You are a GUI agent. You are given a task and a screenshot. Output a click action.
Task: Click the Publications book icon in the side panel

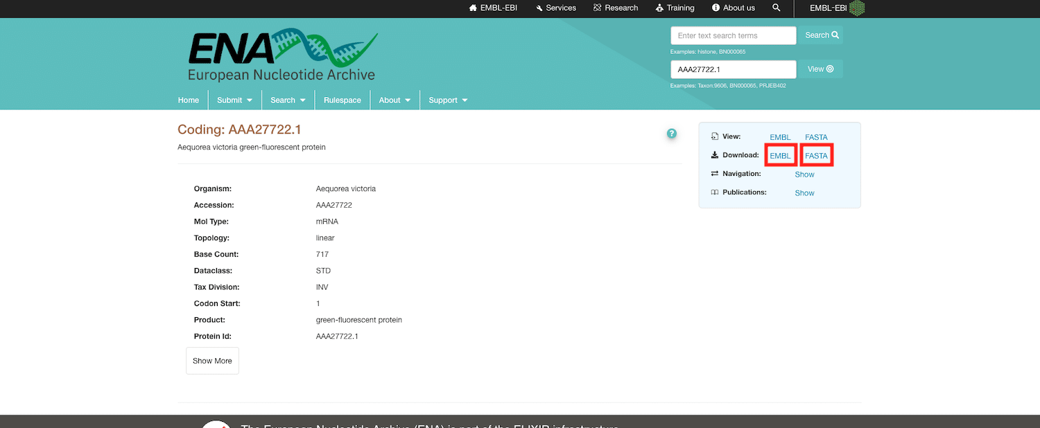[x=715, y=193]
